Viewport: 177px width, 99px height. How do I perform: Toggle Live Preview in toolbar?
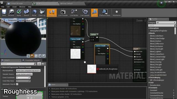[x=63, y=13]
